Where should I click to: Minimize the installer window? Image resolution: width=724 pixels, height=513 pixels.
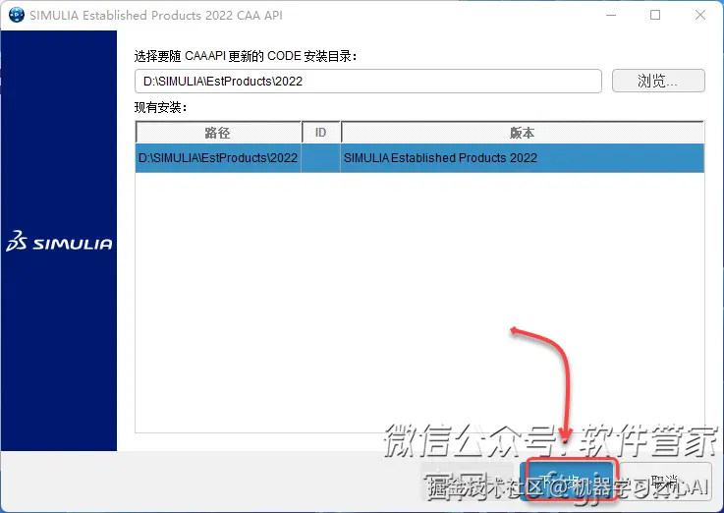[611, 15]
